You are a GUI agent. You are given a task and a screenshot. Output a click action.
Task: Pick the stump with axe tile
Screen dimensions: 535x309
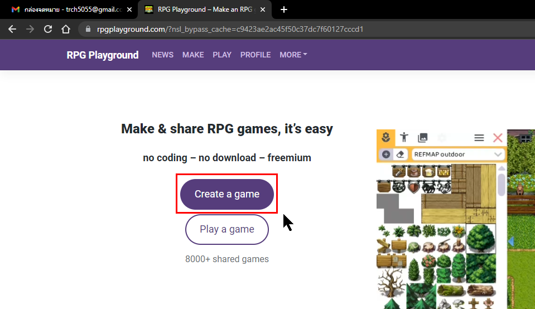[x=444, y=245]
